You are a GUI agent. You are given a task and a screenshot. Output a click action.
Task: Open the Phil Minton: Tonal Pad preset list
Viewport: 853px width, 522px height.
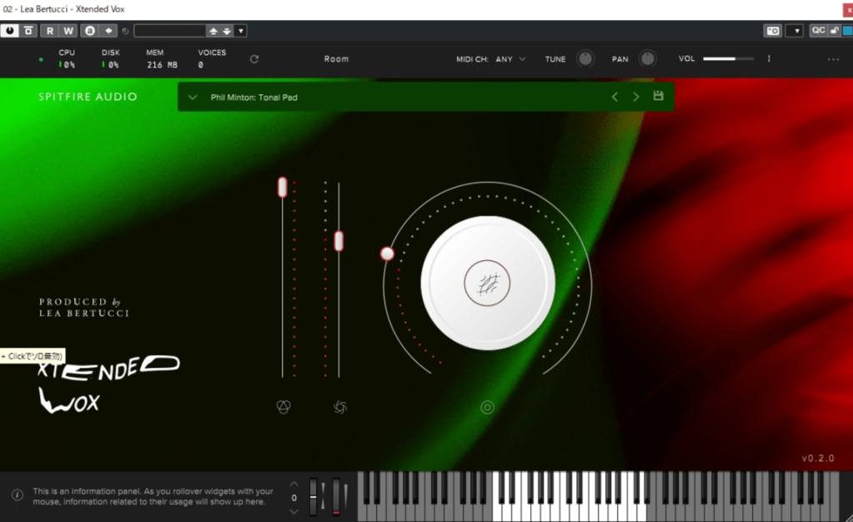pyautogui.click(x=254, y=98)
